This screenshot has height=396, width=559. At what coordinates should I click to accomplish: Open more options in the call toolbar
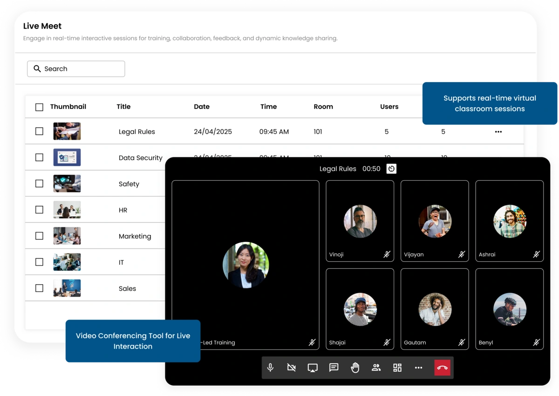coord(419,368)
